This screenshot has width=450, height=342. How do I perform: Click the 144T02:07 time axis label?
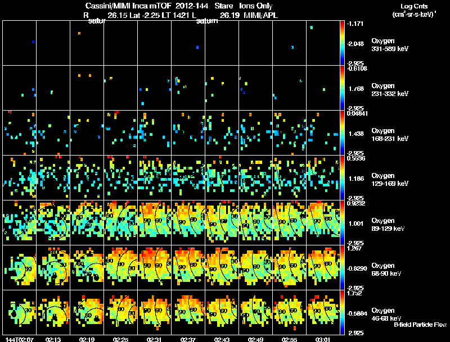pyautogui.click(x=20, y=339)
